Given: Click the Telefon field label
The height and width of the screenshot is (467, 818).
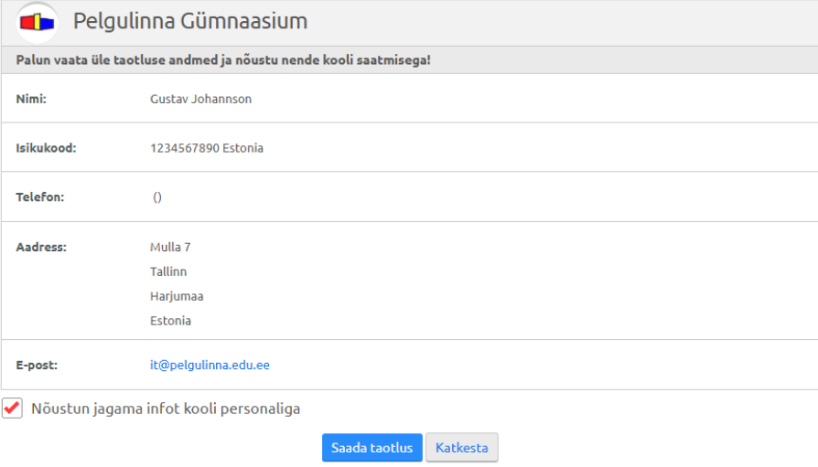Looking at the screenshot, I should tap(40, 196).
